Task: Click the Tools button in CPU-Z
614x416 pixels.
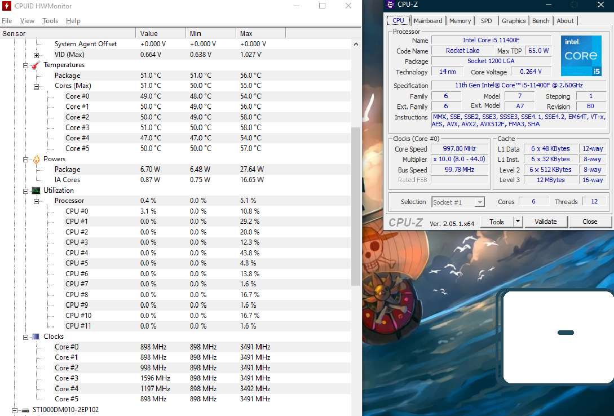Action: (x=497, y=222)
